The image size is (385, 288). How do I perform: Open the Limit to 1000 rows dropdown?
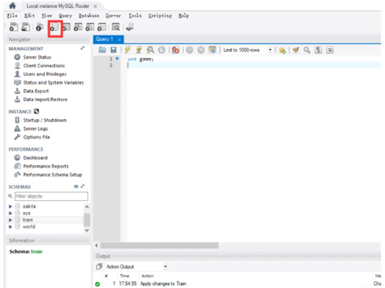(x=270, y=50)
